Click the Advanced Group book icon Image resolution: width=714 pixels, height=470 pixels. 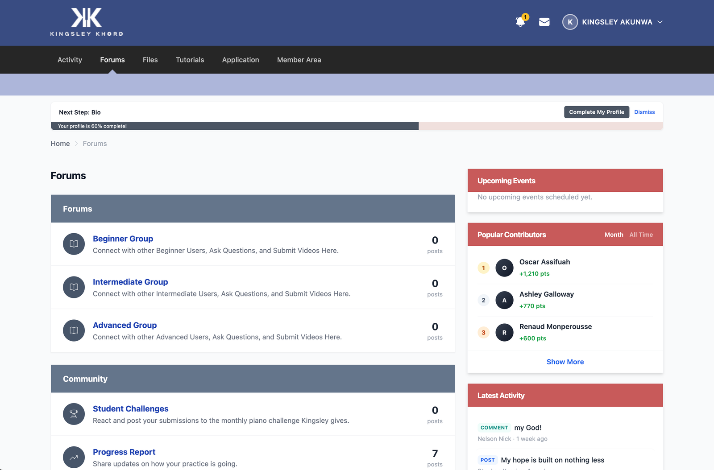(74, 330)
